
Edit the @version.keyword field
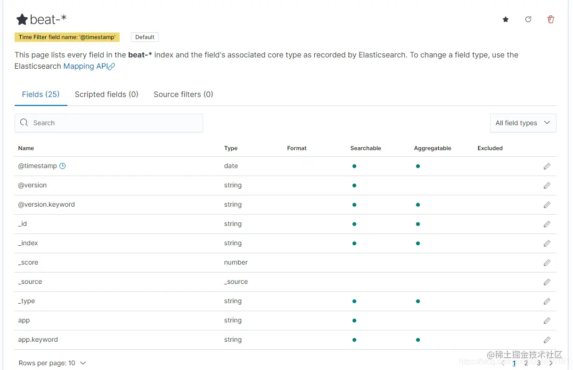(547, 205)
